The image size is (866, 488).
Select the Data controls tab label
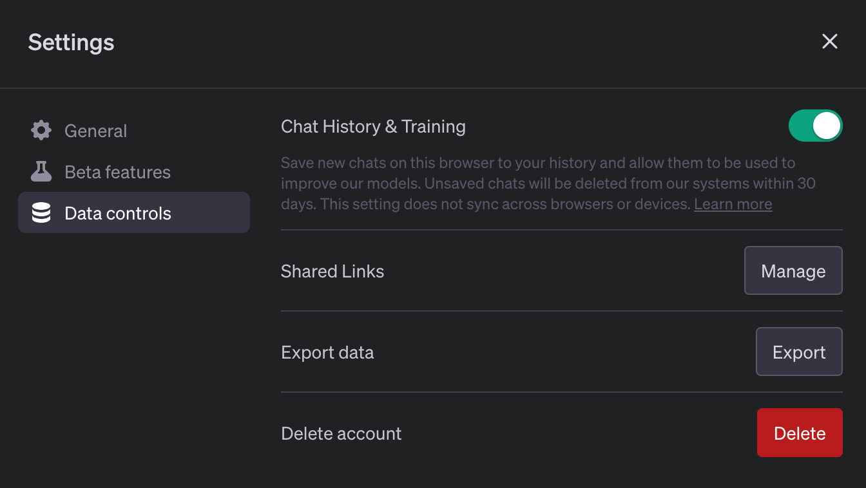[118, 213]
